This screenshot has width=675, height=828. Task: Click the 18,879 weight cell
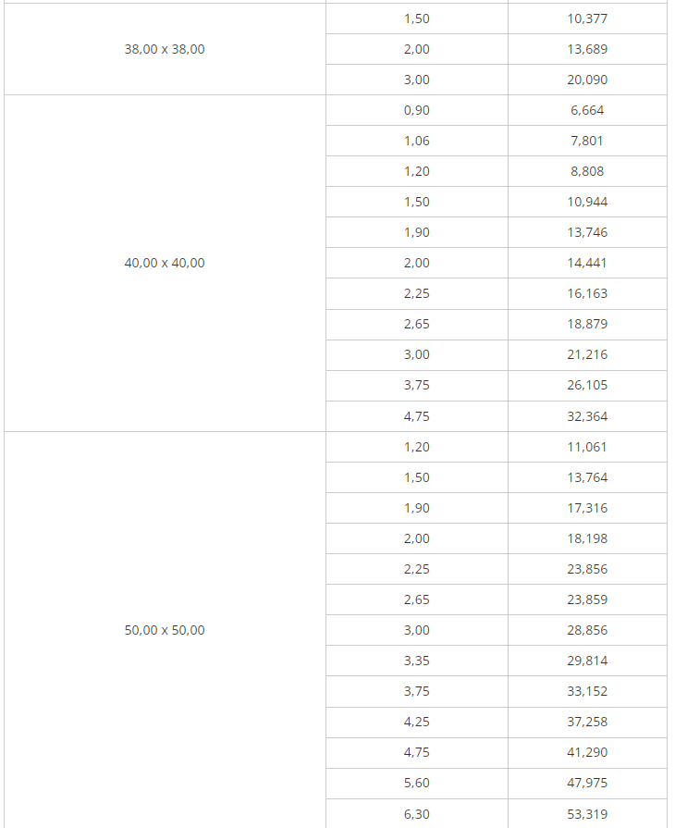click(587, 324)
